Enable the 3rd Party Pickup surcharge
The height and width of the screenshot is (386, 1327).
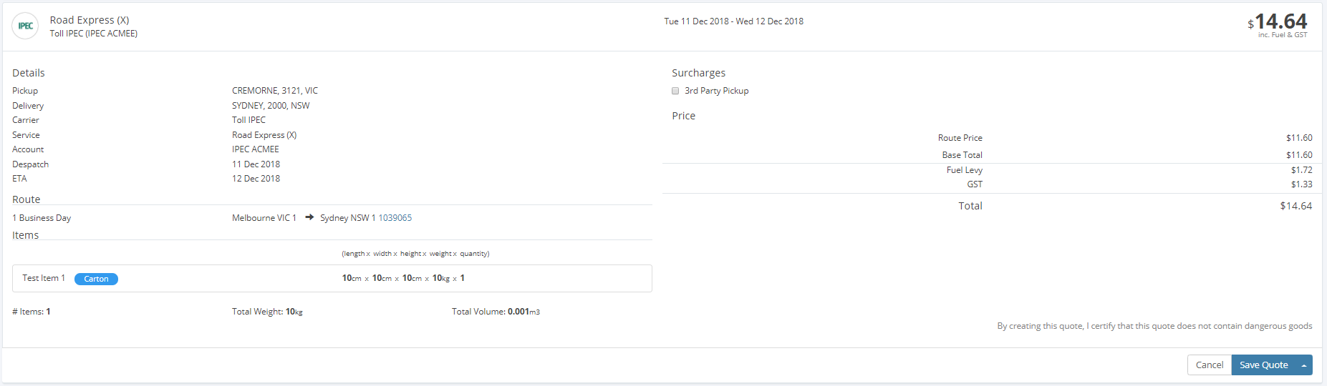click(675, 91)
